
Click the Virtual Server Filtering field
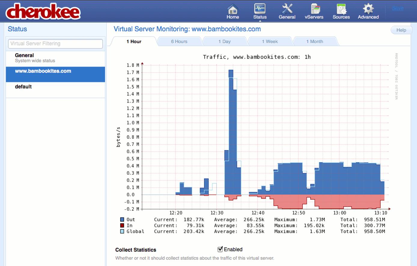click(55, 44)
